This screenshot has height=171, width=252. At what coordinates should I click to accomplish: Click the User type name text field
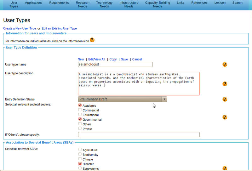[115, 64]
